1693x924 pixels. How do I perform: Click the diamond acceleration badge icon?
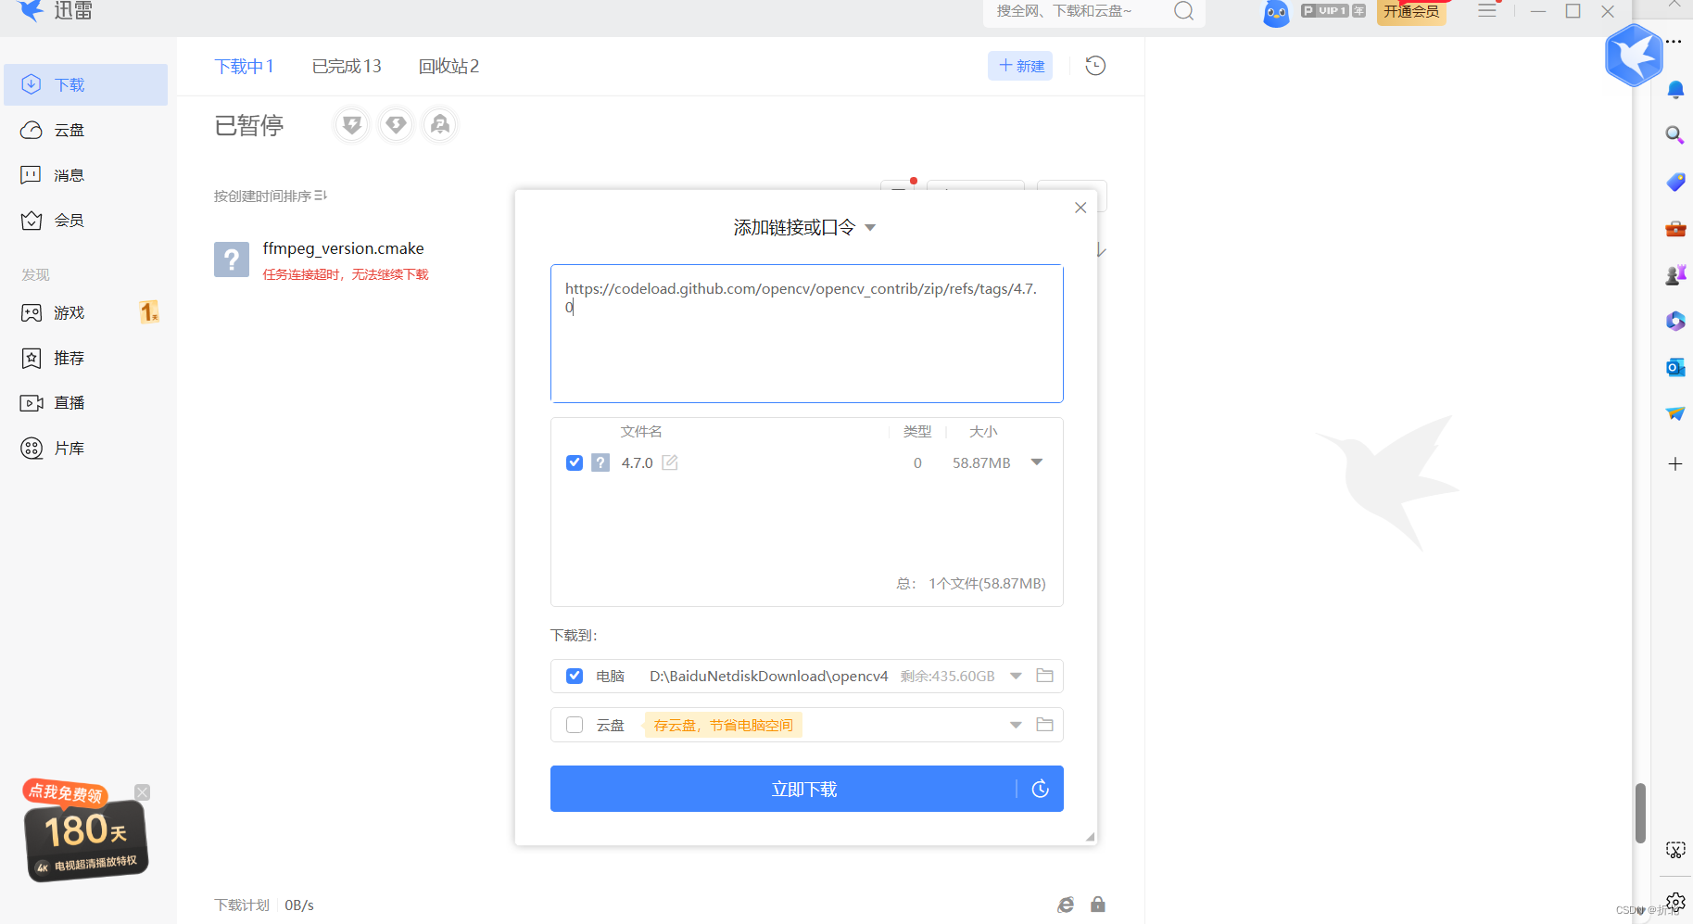(x=396, y=124)
